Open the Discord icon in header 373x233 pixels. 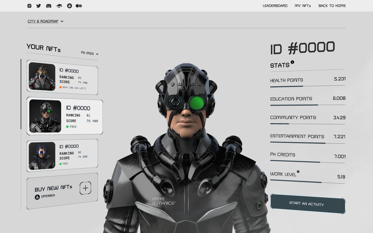(x=49, y=6)
